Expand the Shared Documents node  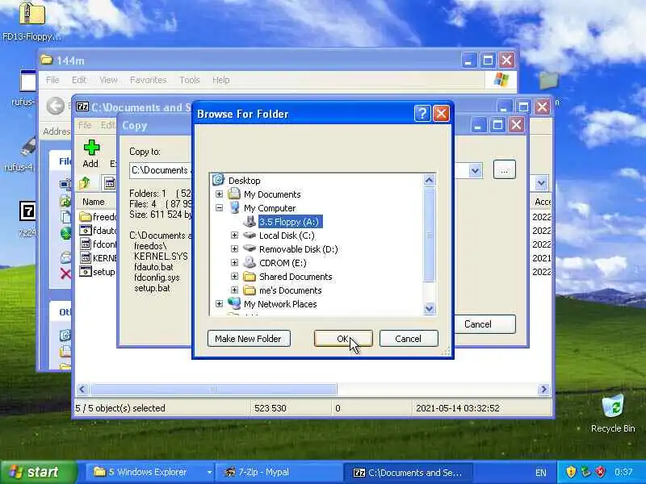click(x=234, y=277)
